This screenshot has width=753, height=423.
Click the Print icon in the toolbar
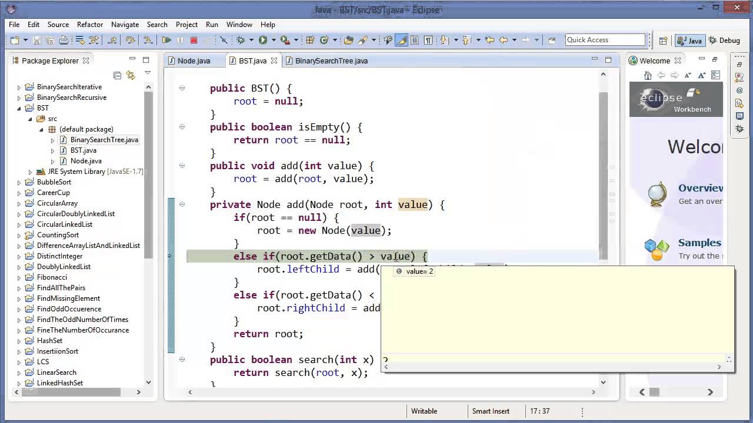(64, 40)
